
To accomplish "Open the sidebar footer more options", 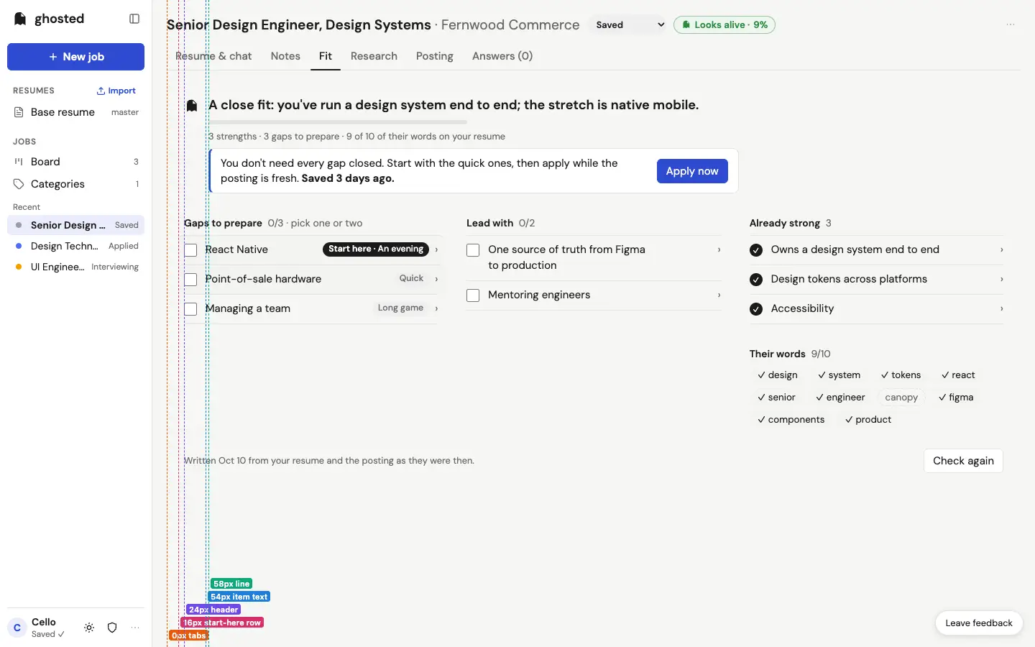I will point(135,628).
